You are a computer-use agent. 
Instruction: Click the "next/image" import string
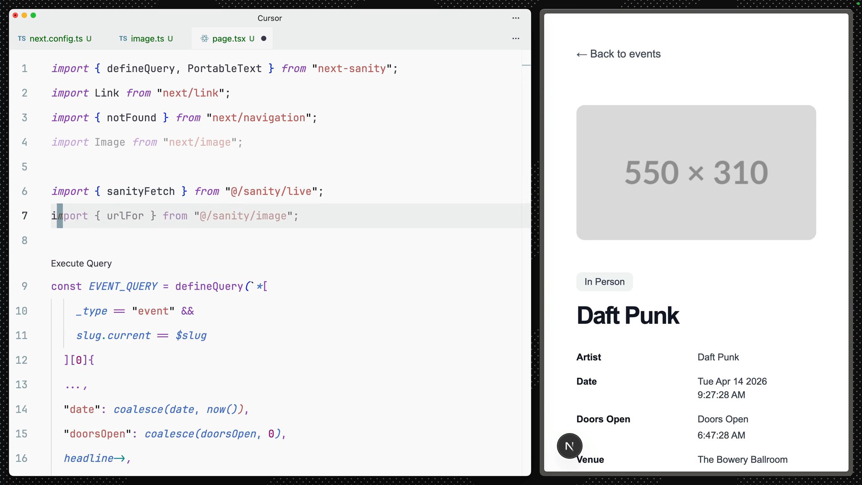[x=200, y=142]
